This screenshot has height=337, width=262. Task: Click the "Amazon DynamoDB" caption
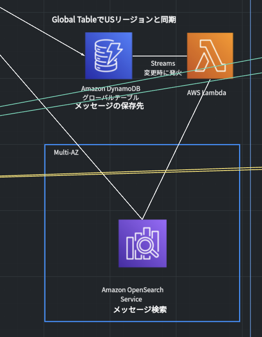pyautogui.click(x=111, y=89)
